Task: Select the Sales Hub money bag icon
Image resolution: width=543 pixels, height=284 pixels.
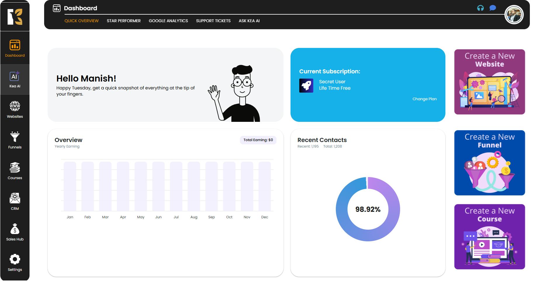Action: tap(15, 229)
